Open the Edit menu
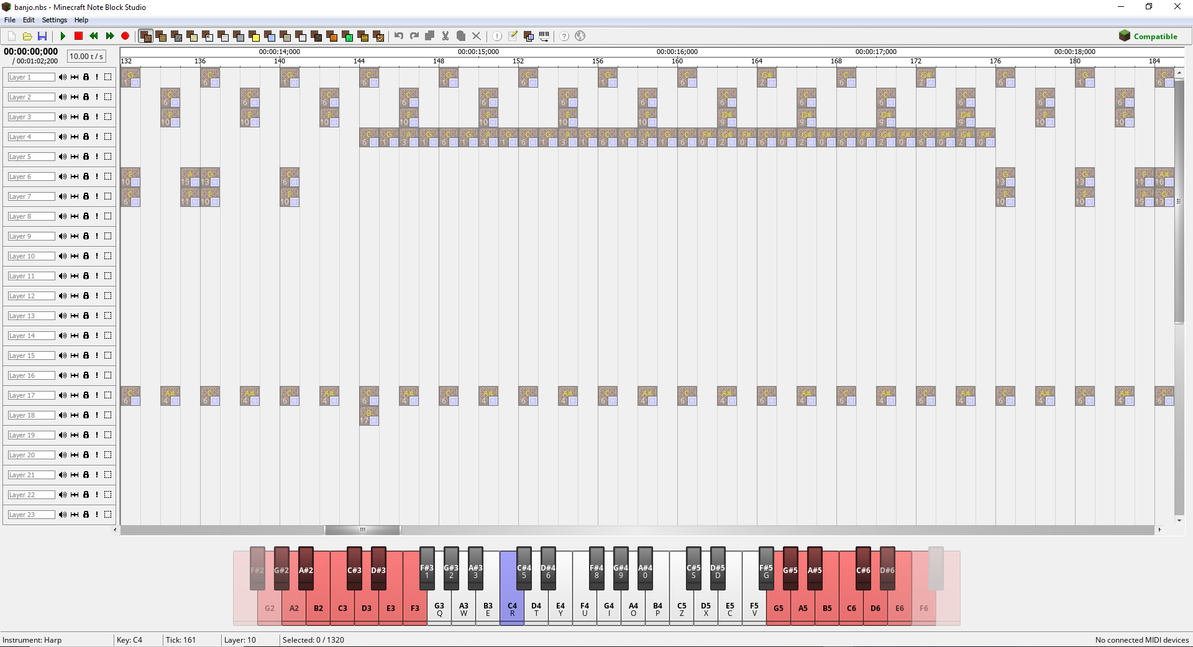This screenshot has width=1193, height=647. click(x=28, y=19)
